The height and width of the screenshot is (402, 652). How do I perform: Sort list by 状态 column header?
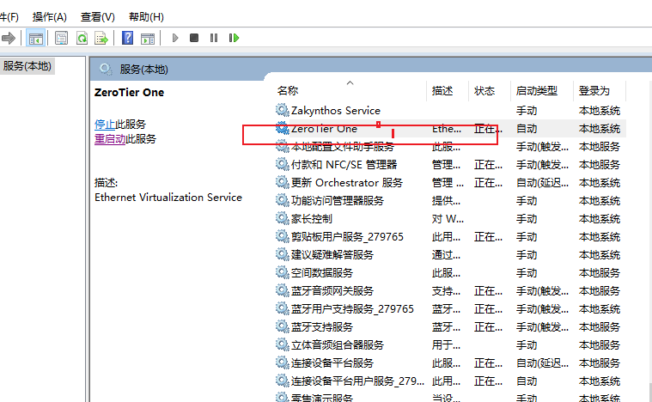pos(484,91)
